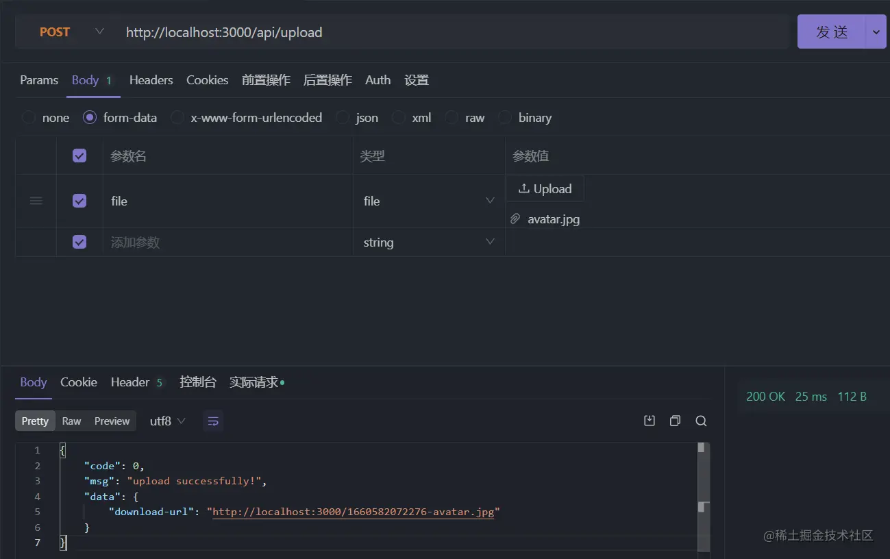Screen dimensions: 890x559
Task: Open the download-url link in response
Action: pyautogui.click(x=354, y=512)
